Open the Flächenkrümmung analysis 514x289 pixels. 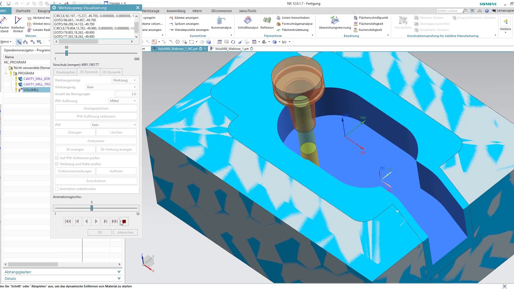coord(292,30)
